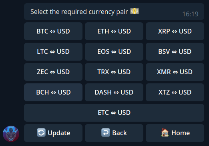Select the ZEC ⇔ USD pair
This screenshot has width=209, height=146.
click(x=53, y=72)
